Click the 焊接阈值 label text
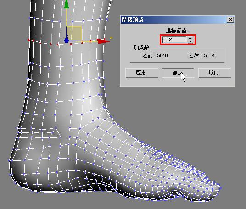246x209 pixels. pos(177,31)
